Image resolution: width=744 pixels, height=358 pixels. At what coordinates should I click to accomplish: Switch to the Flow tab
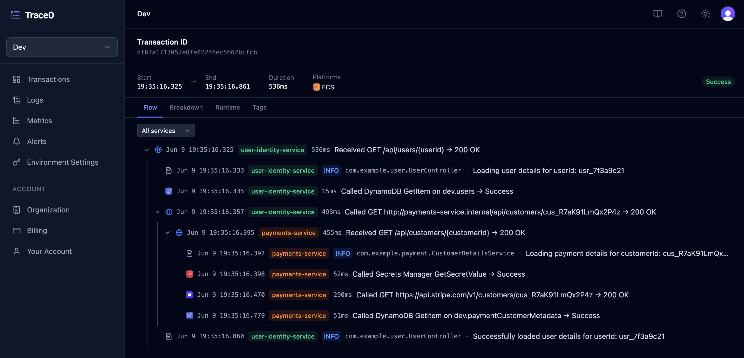coord(150,108)
